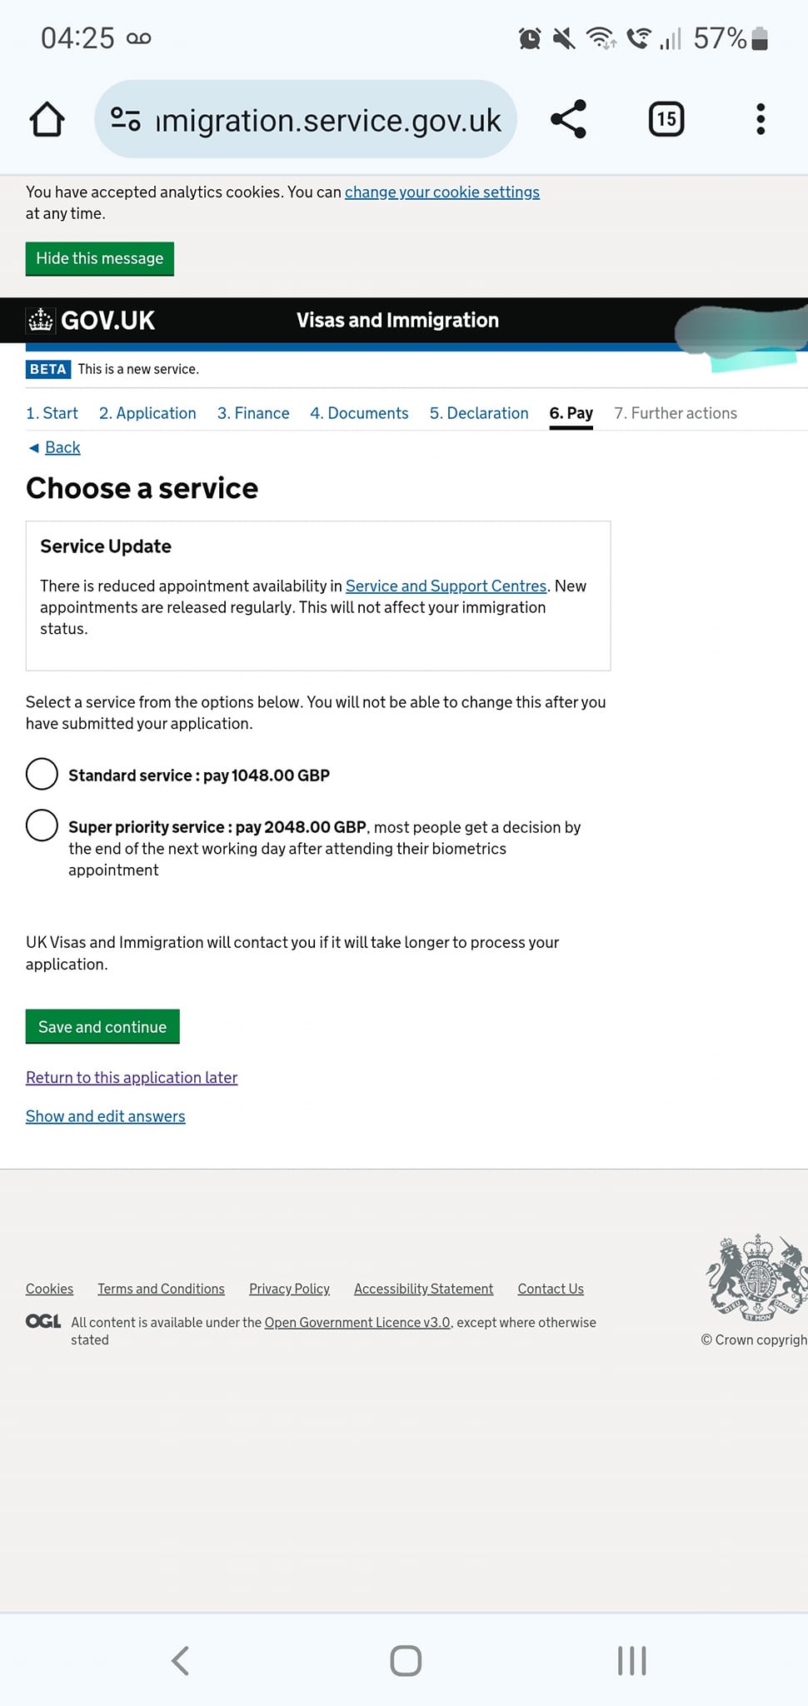Open the Service and Support Centres link

click(446, 586)
